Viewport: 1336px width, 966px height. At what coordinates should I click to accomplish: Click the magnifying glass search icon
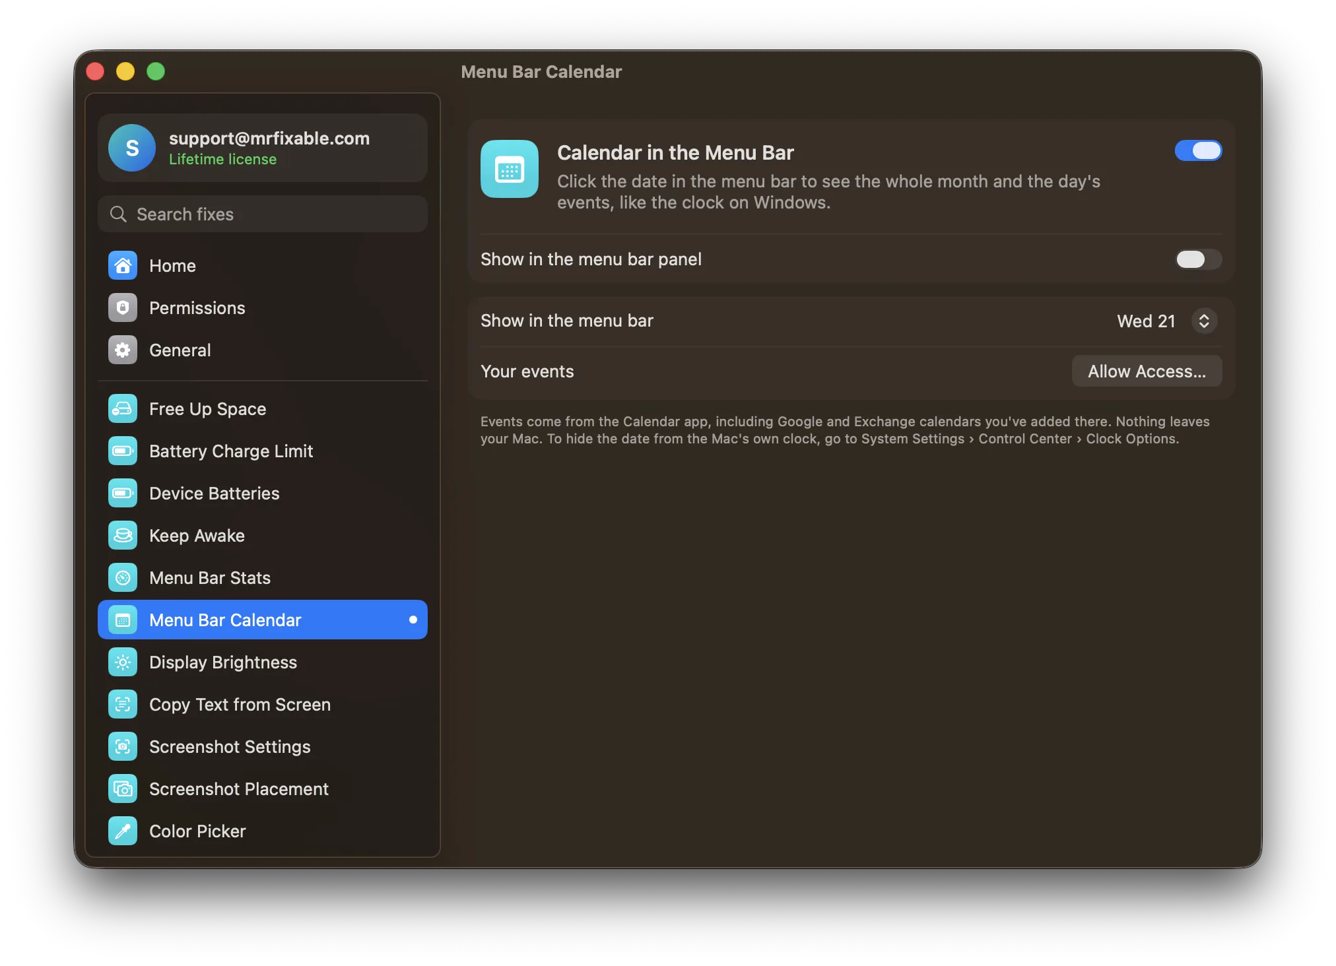tap(118, 214)
